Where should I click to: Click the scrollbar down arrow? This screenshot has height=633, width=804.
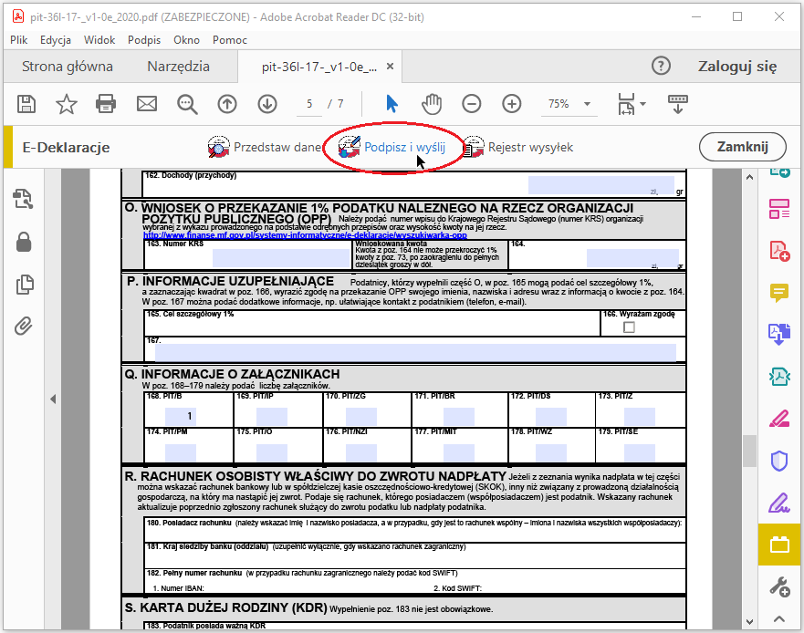[749, 622]
